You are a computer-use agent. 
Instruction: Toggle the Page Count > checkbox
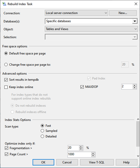(x=7, y=154)
